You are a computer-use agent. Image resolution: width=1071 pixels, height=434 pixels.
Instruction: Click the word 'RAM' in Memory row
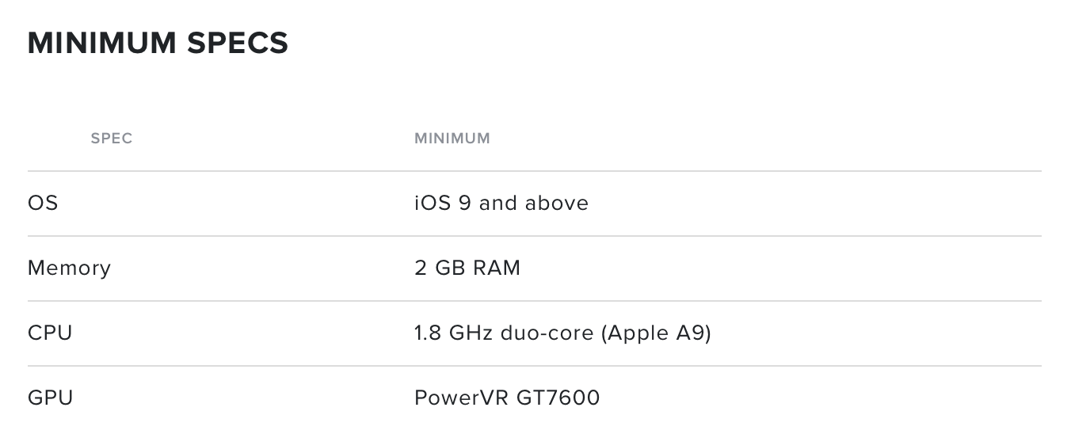tap(497, 268)
